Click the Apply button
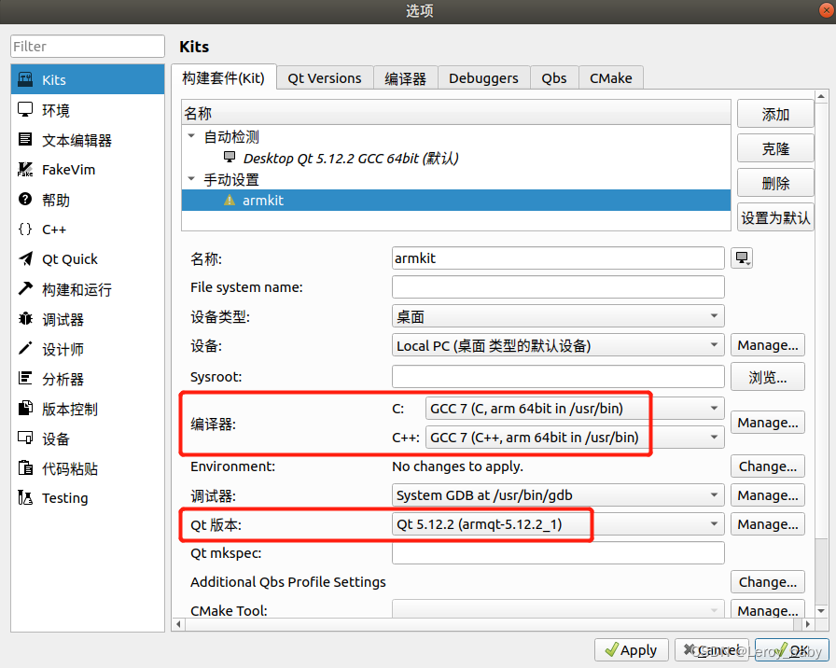Viewport: 836px width, 668px height. tap(631, 649)
